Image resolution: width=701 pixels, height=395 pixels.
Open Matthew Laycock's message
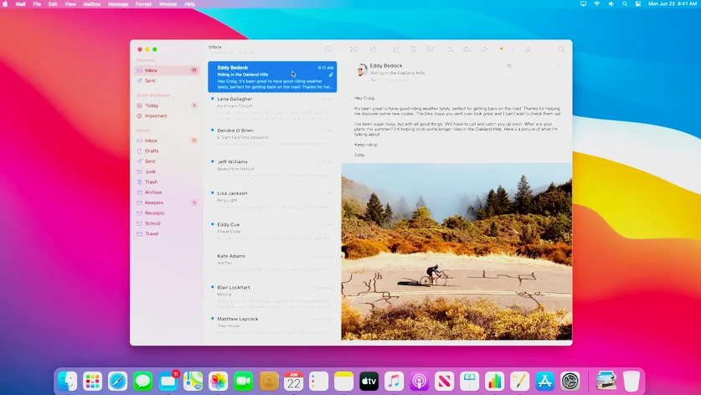pyautogui.click(x=272, y=327)
